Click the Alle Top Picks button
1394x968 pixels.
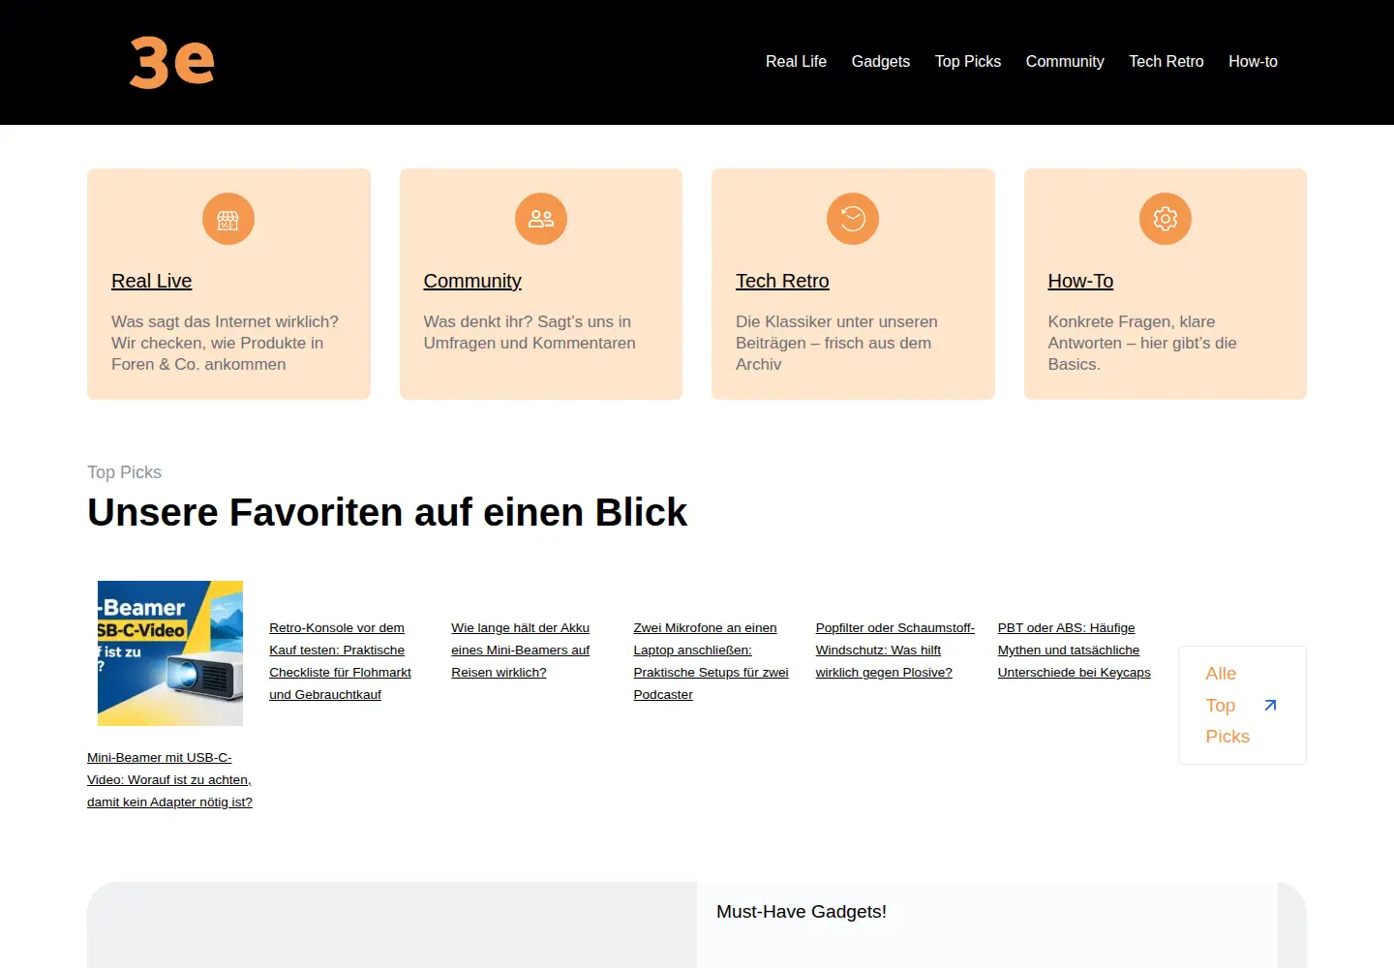pos(1242,706)
